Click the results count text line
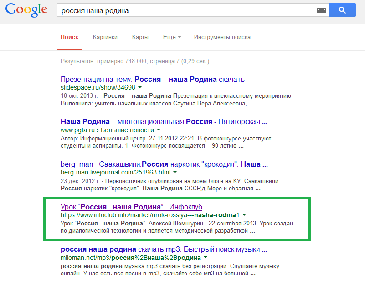365x284 pixels. pyautogui.click(x=134, y=61)
